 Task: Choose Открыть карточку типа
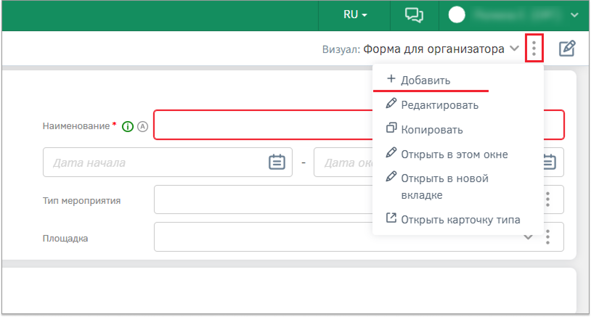click(458, 219)
